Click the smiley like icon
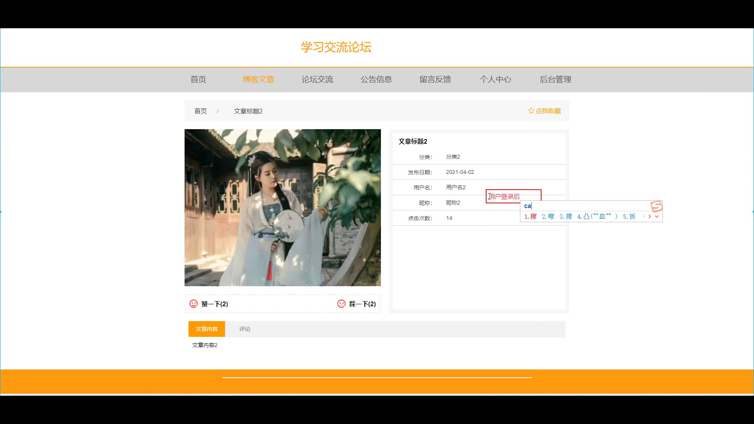754x424 pixels. [194, 304]
